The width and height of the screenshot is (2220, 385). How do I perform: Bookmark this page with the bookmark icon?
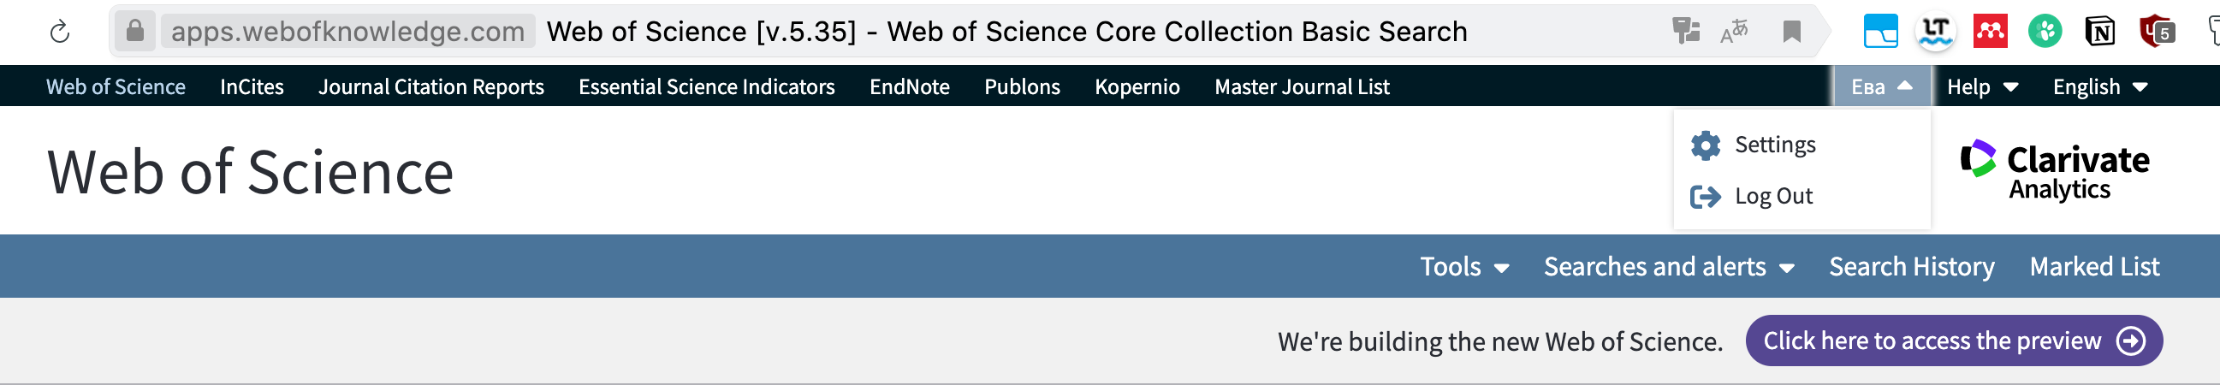(1792, 32)
